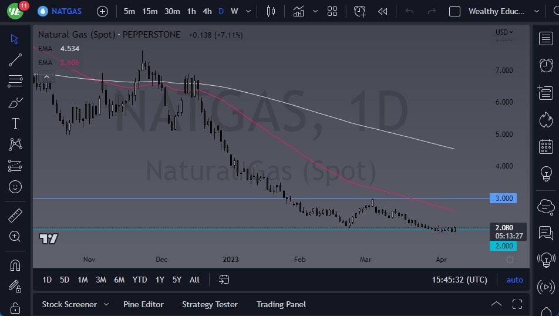This screenshot has height=316, width=559.
Task: Set date range to 6M
Action: [x=119, y=280]
